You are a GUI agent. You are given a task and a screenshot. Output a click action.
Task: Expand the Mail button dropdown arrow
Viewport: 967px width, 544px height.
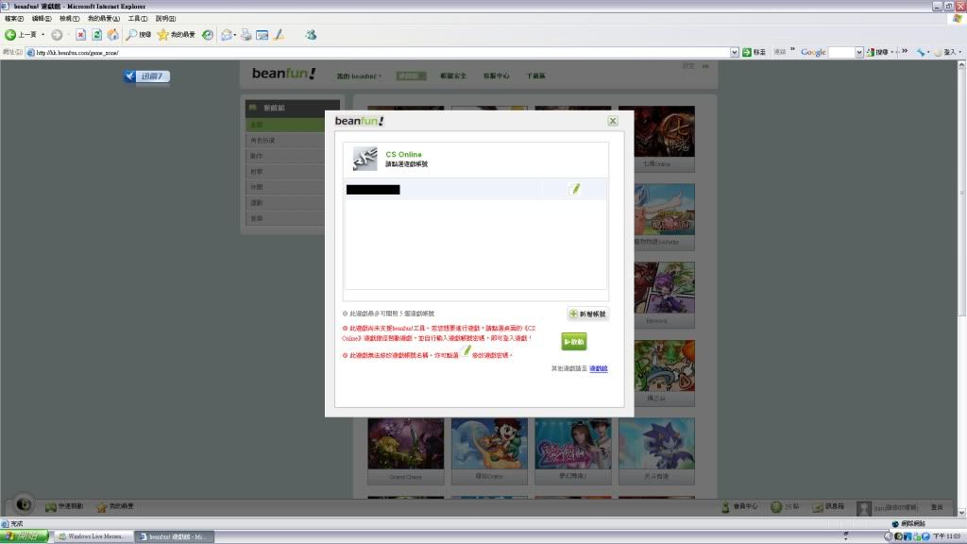[235, 35]
